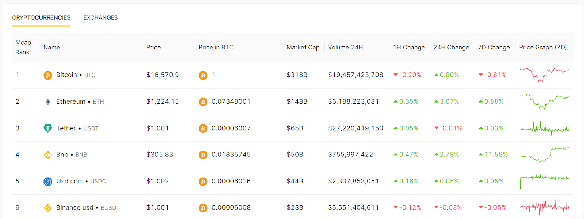Open the Usd coin name link
This screenshot has width=584, height=219.
[70, 181]
